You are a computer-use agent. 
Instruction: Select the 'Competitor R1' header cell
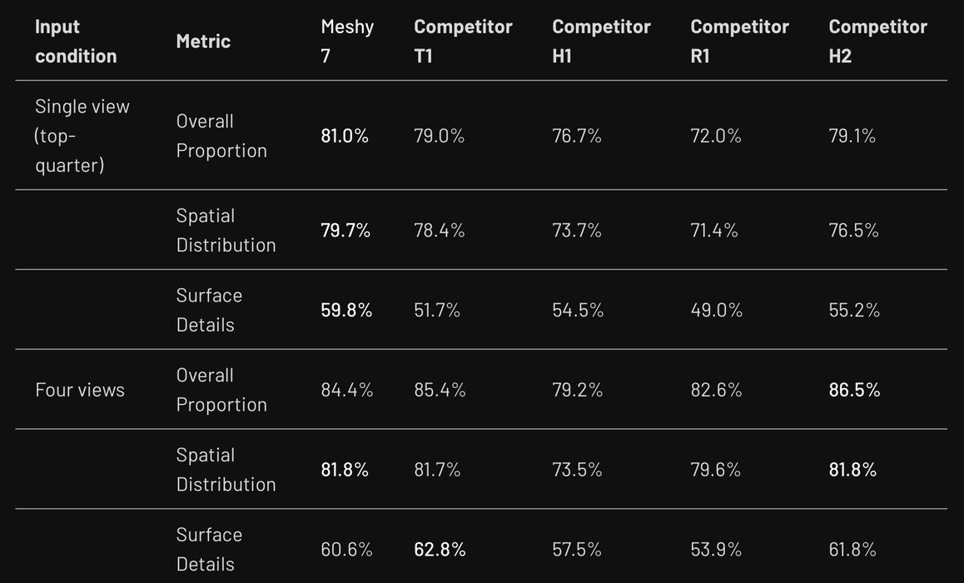(x=739, y=41)
